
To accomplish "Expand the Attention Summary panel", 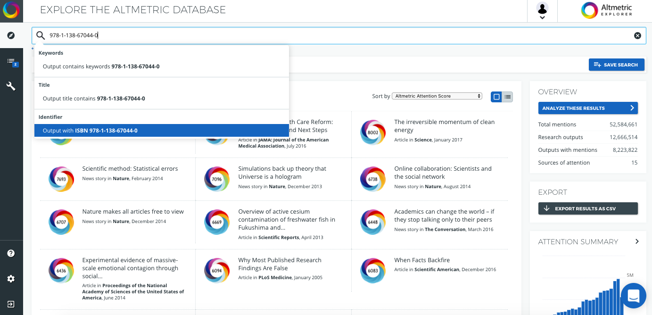I will (637, 241).
